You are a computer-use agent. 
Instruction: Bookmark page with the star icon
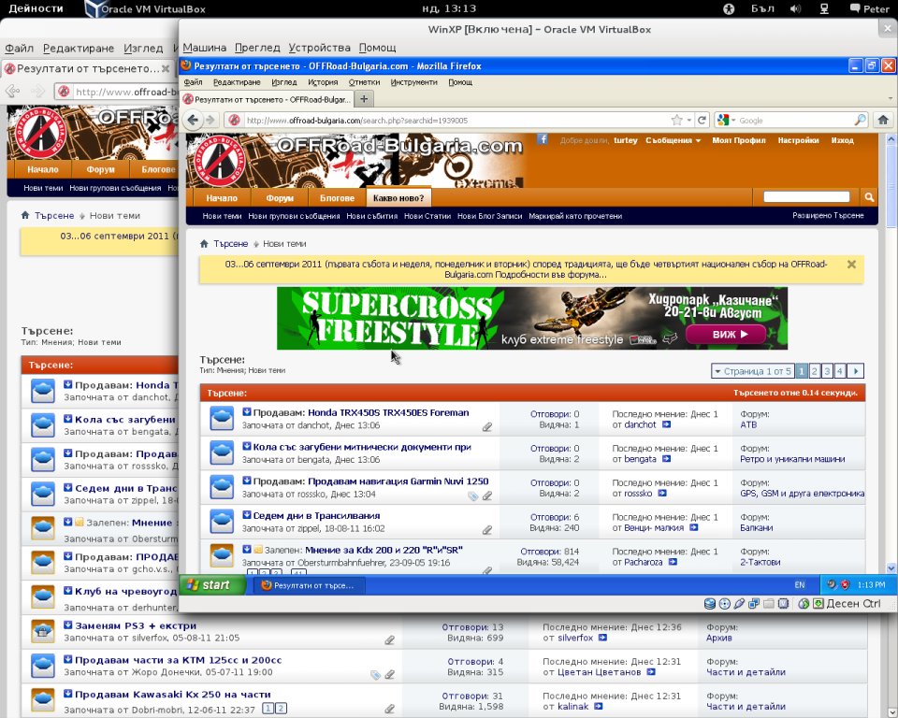pyautogui.click(x=677, y=120)
